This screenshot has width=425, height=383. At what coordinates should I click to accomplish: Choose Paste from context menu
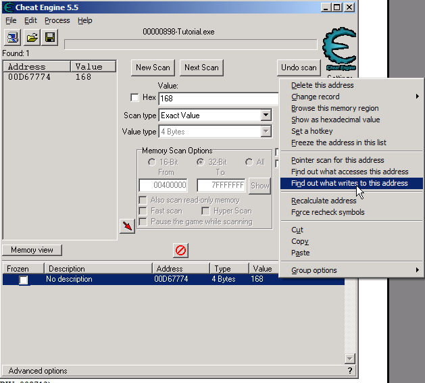[351, 253]
